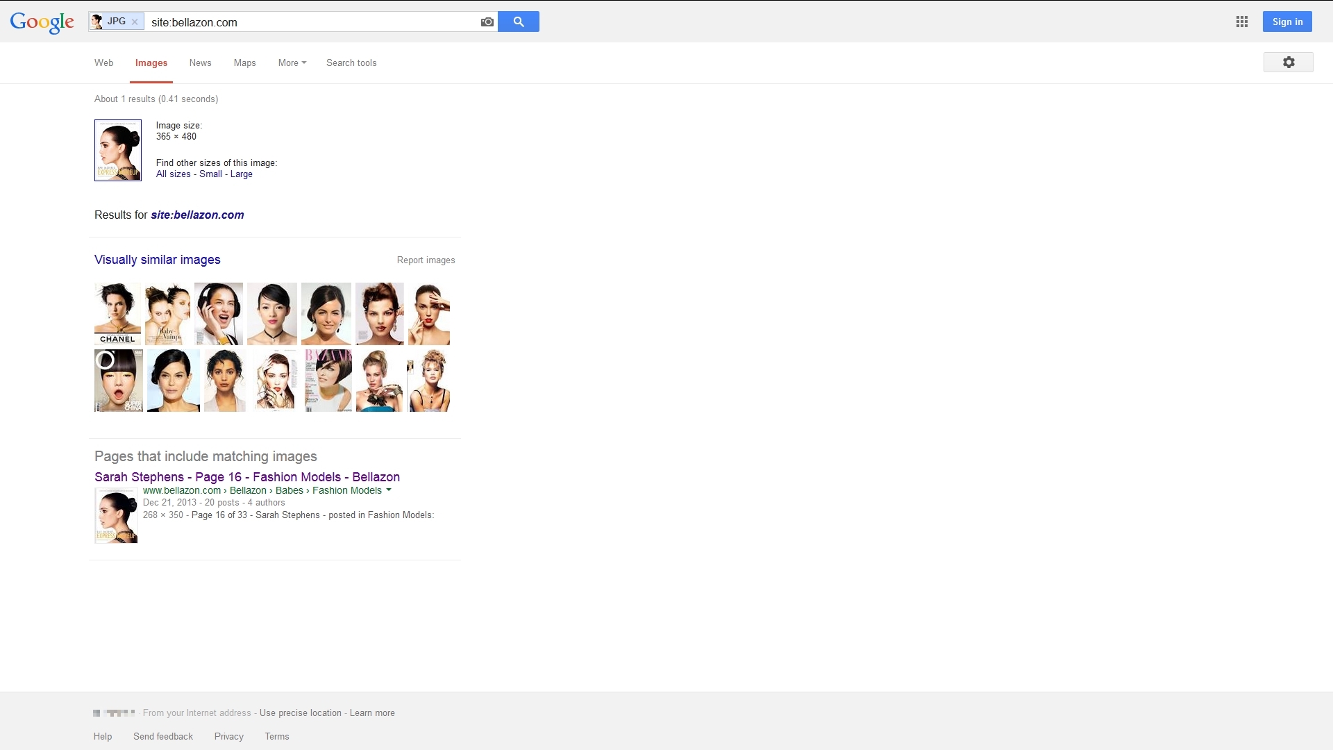Click Use precise location link
This screenshot has width=1333, height=750.
tap(300, 713)
